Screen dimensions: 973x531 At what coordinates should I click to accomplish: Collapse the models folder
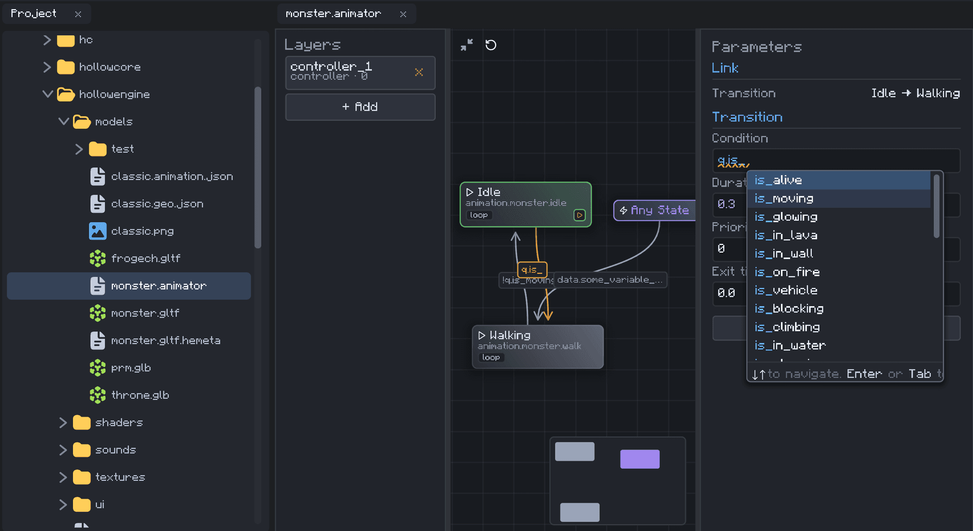pyautogui.click(x=64, y=121)
